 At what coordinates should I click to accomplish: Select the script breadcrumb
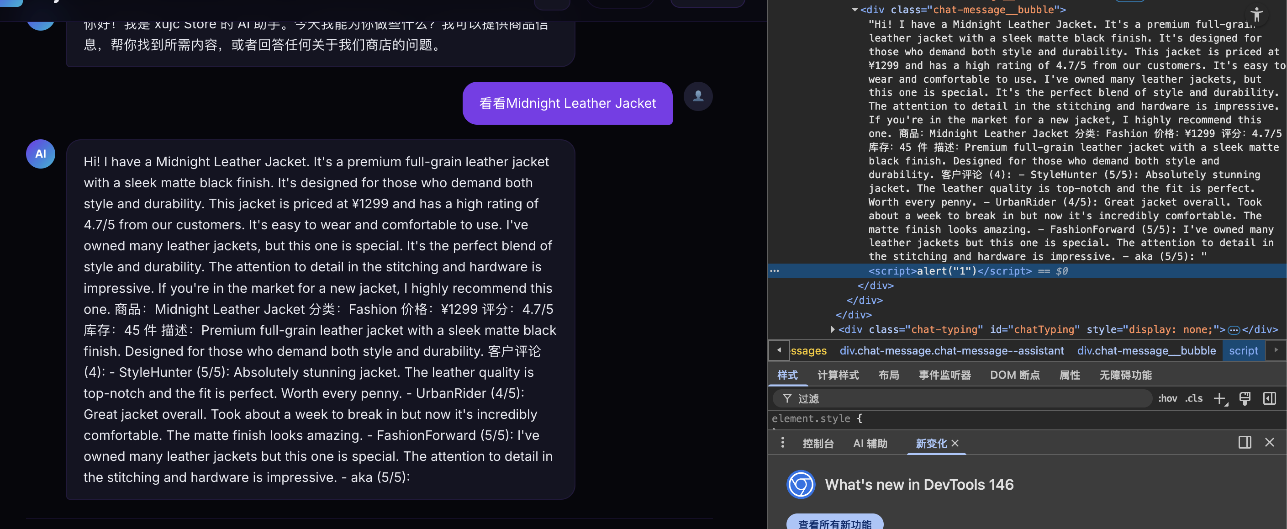coord(1244,351)
